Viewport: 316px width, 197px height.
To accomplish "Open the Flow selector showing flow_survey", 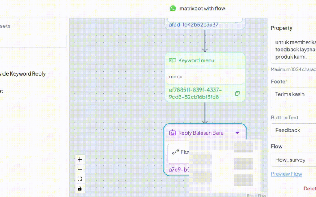I will [x=293, y=160].
